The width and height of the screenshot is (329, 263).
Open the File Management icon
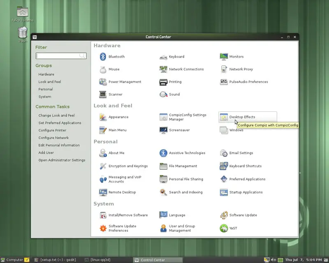pyautogui.click(x=163, y=166)
